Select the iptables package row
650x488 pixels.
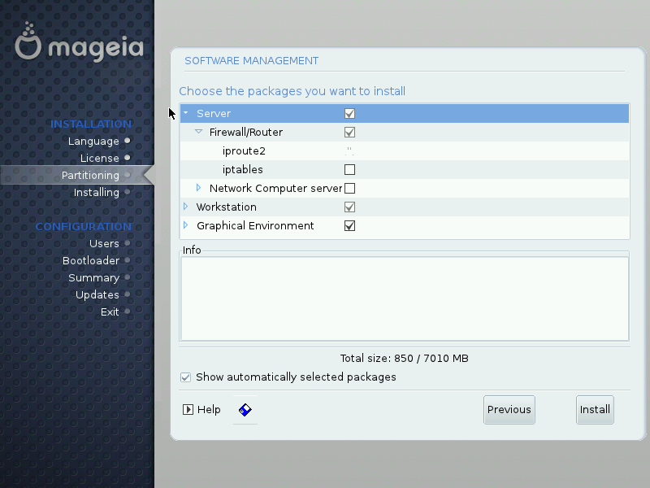[405, 170]
